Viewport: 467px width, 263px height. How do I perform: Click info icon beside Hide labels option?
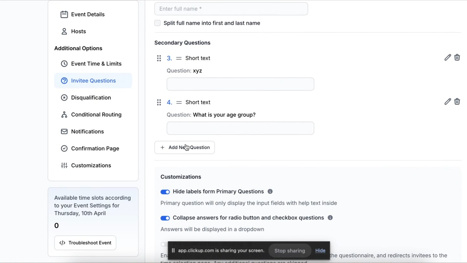270,191
